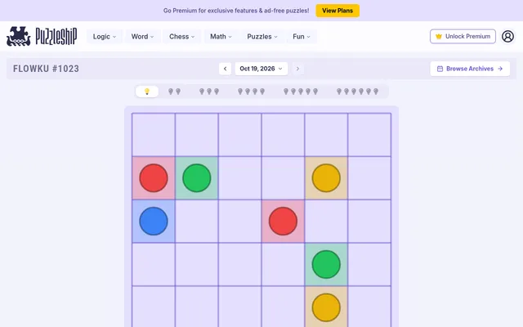Select six-bulb difficulty level

coord(357,92)
